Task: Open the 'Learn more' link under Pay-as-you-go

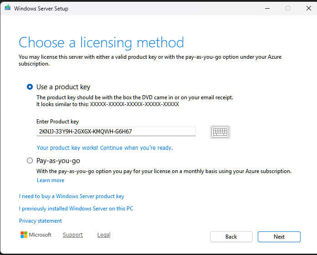Action: [51, 180]
